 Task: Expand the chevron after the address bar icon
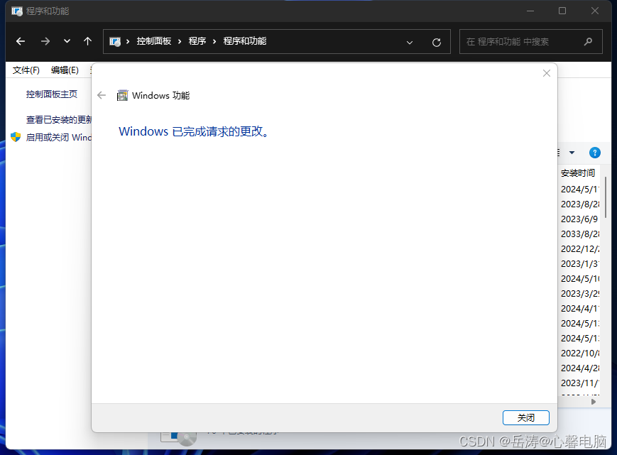128,41
